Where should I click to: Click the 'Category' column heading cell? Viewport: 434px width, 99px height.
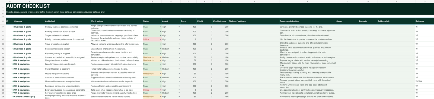(x=29, y=21)
